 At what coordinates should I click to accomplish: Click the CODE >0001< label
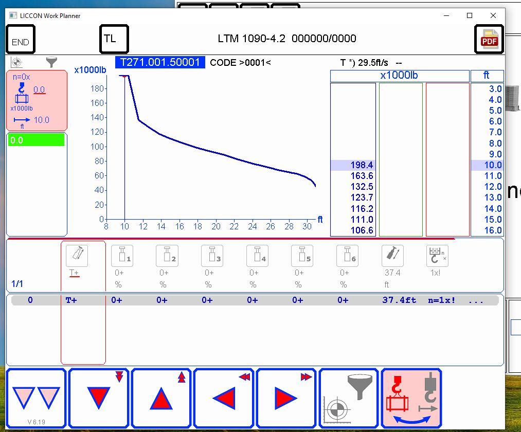(240, 62)
